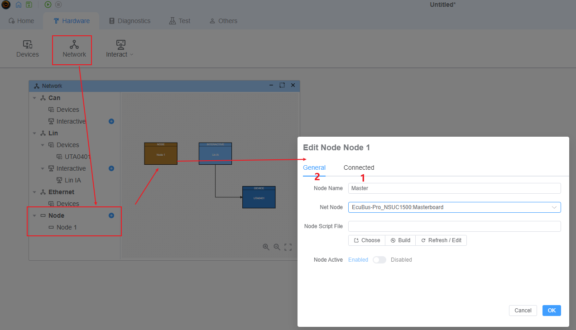Image resolution: width=576 pixels, height=330 pixels.
Task: Zoom out on the network canvas
Action: coord(277,247)
